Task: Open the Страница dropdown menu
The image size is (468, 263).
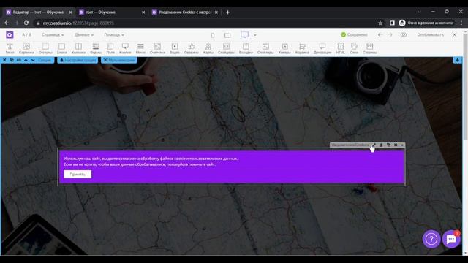Action: pyautogui.click(x=53, y=35)
